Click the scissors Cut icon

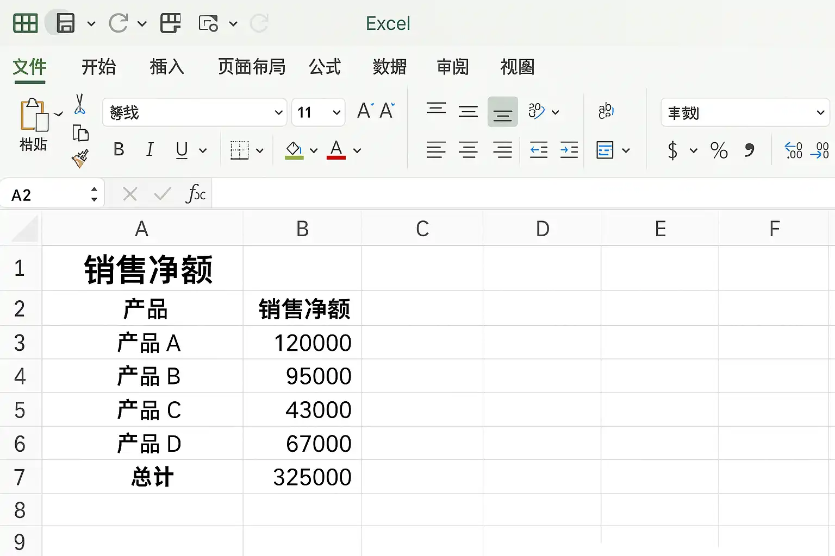tap(79, 104)
